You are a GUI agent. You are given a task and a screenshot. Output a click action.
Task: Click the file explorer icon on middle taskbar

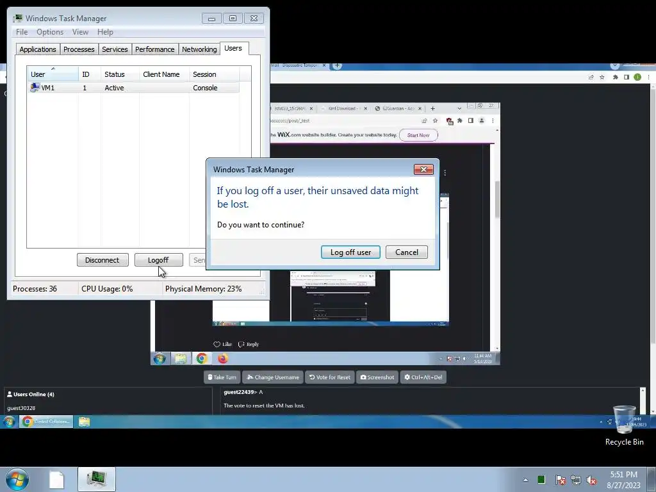pos(84,422)
